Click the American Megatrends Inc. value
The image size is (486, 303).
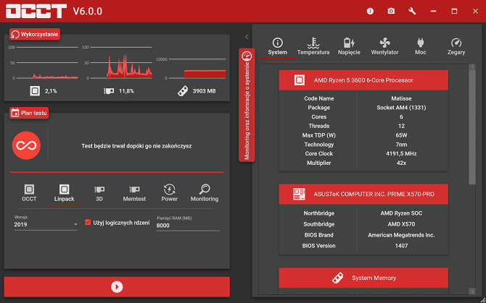pyautogui.click(x=401, y=235)
